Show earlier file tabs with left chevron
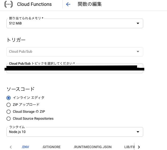The height and width of the screenshot is (150, 167). (x=11, y=147)
